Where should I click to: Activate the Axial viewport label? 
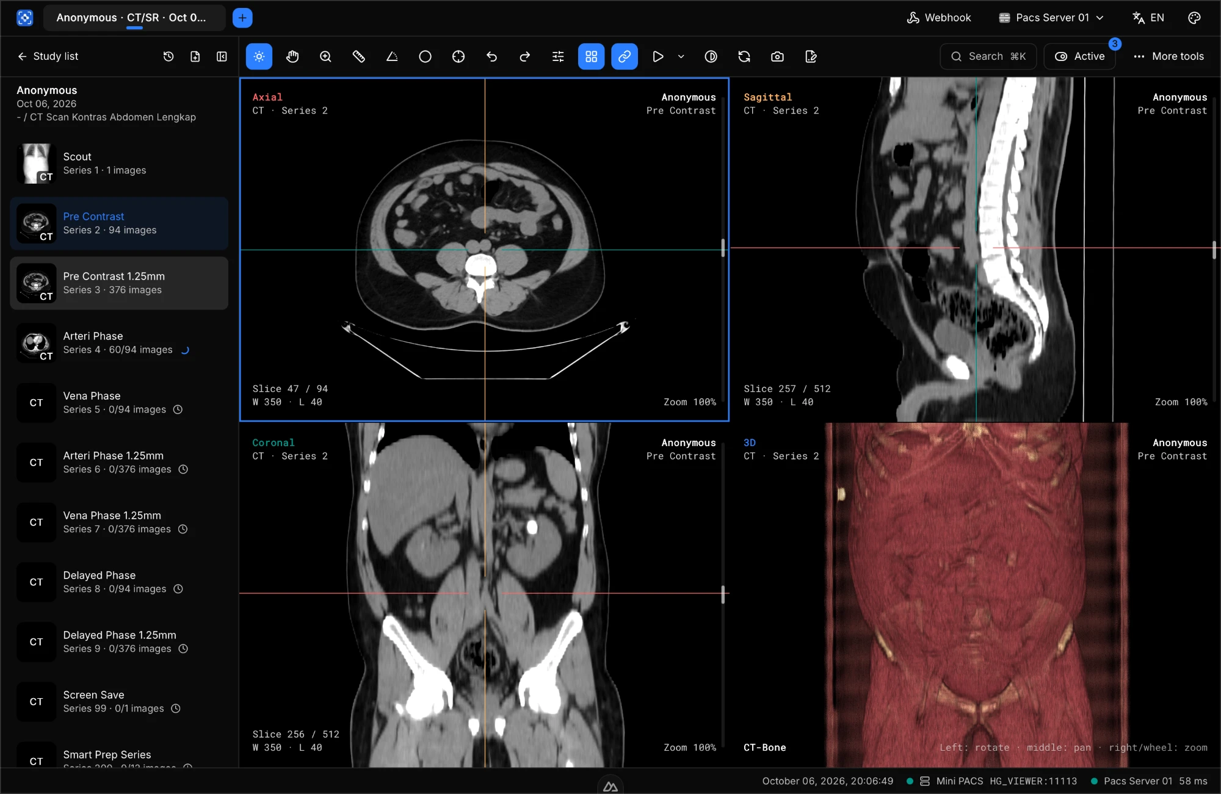[267, 97]
